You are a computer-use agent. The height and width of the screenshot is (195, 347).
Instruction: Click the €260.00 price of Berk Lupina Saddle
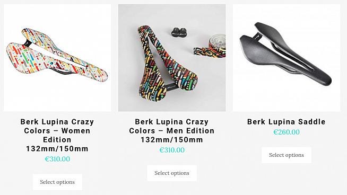287,132
